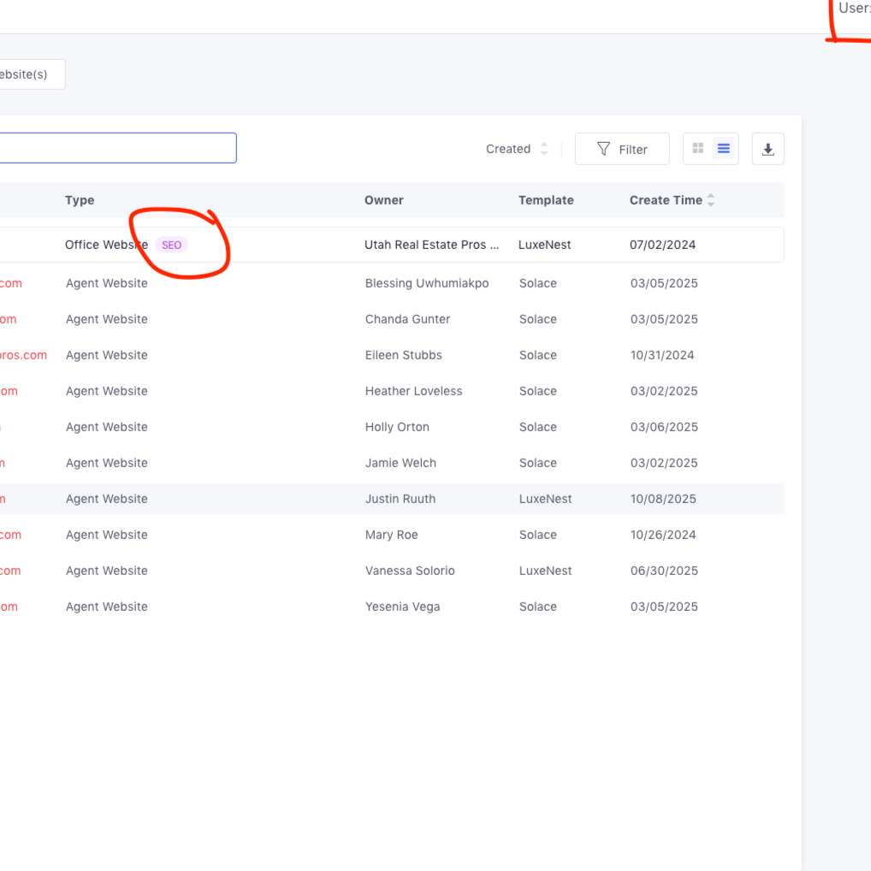Viewport: 871px width, 871px height.
Task: Open the domain link ending in ros.com
Action: (23, 355)
